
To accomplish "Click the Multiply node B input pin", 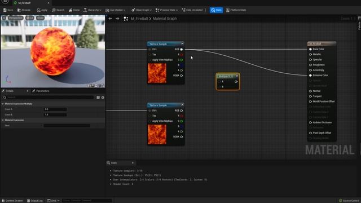I will 219,87.
